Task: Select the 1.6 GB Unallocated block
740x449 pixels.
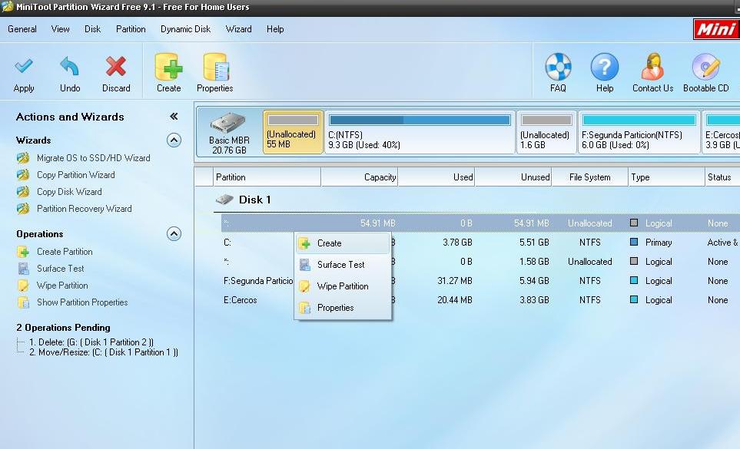Action: click(x=546, y=132)
